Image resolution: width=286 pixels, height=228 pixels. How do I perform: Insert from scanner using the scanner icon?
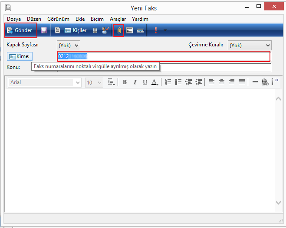pyautogui.click(x=140, y=30)
